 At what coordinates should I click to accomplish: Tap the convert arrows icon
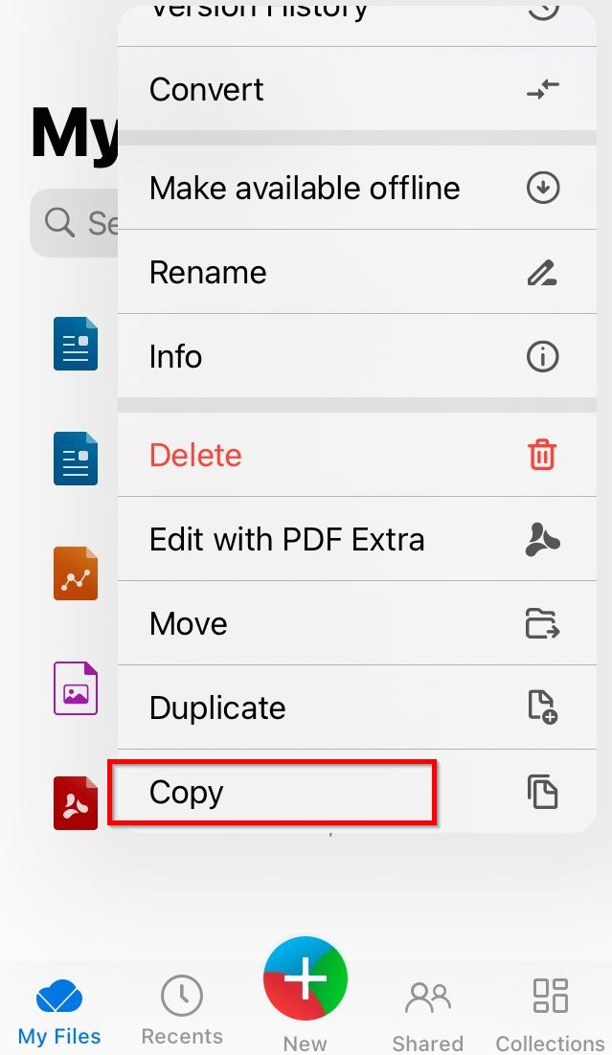pos(543,89)
